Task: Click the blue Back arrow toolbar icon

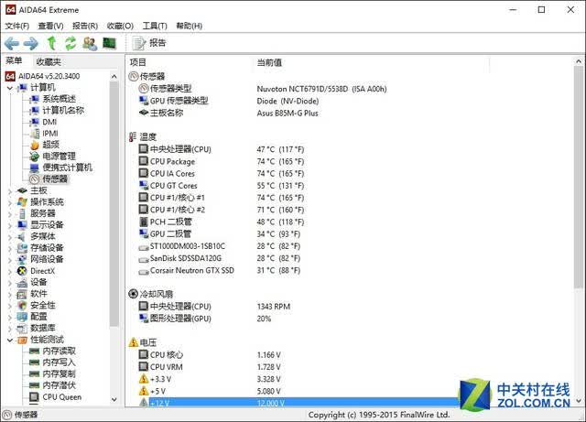Action: pos(12,43)
